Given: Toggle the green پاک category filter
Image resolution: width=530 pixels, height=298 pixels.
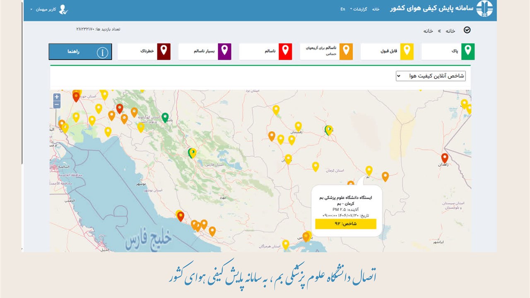Looking at the screenshot, I should point(448,52).
